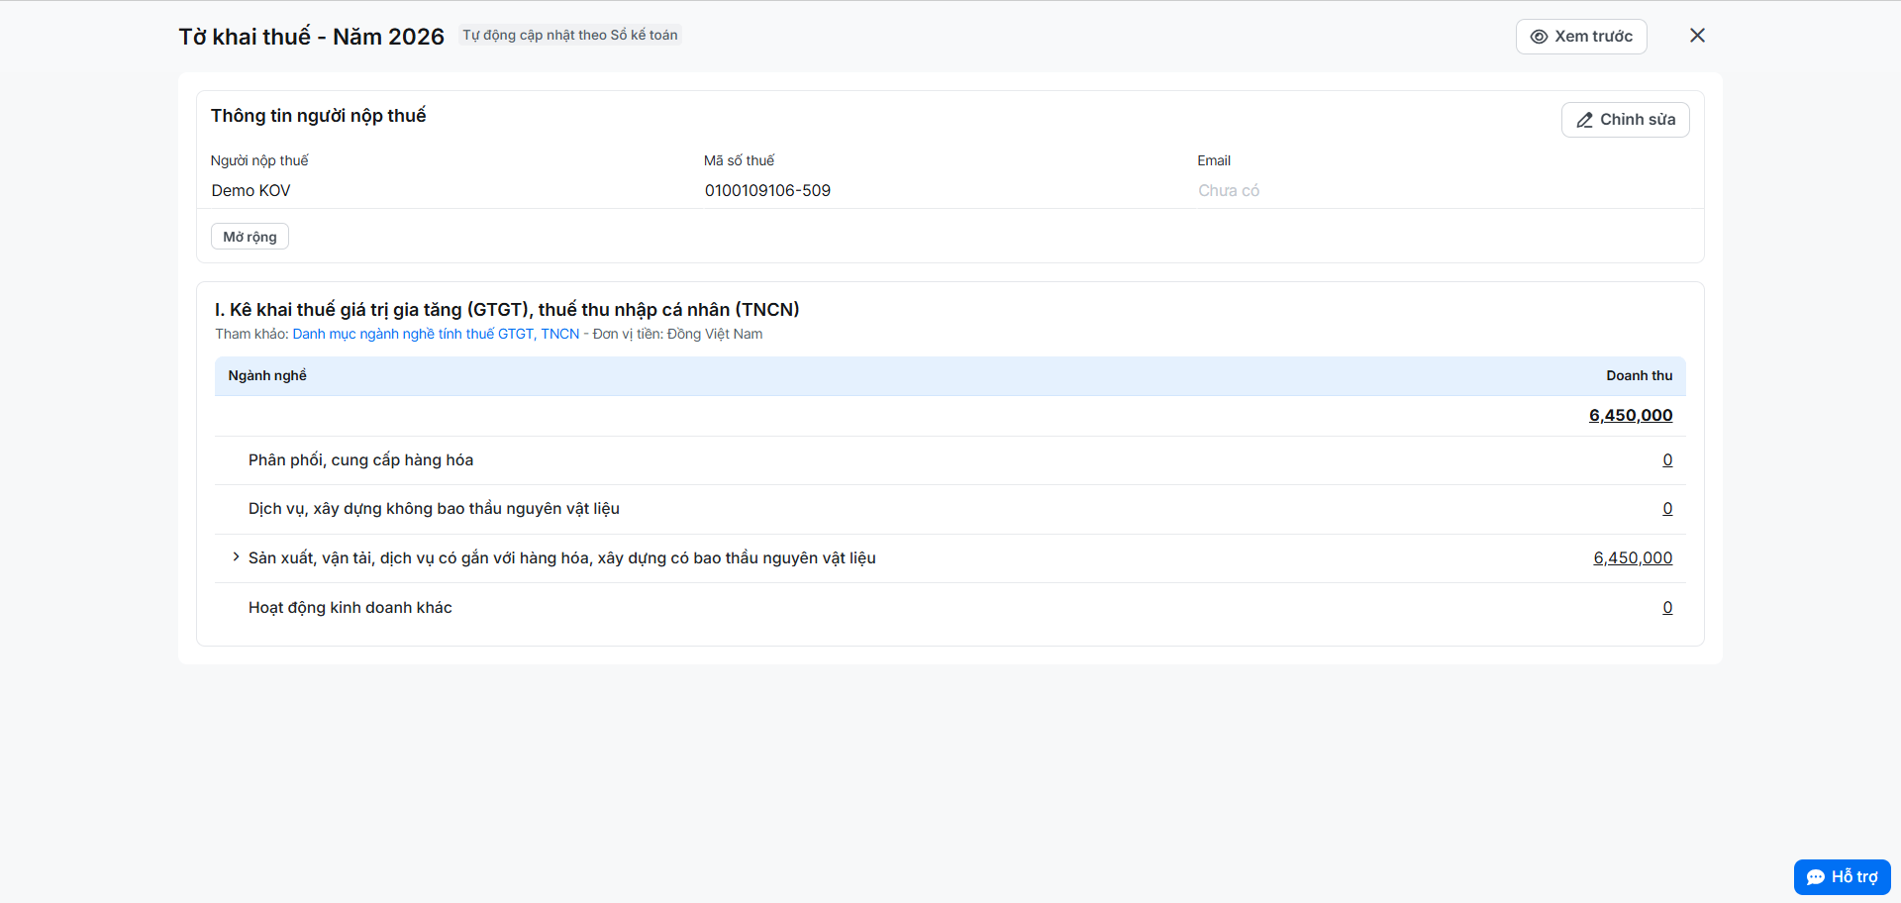Select the Phân phối, cung cấp hàng hóa row
The height and width of the screenshot is (903, 1901).
[x=950, y=460]
